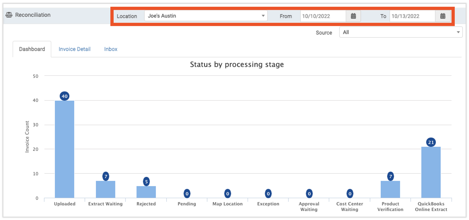Click the To date field 10/13/2022
Viewport: 469px width, 220px height.
(412, 16)
